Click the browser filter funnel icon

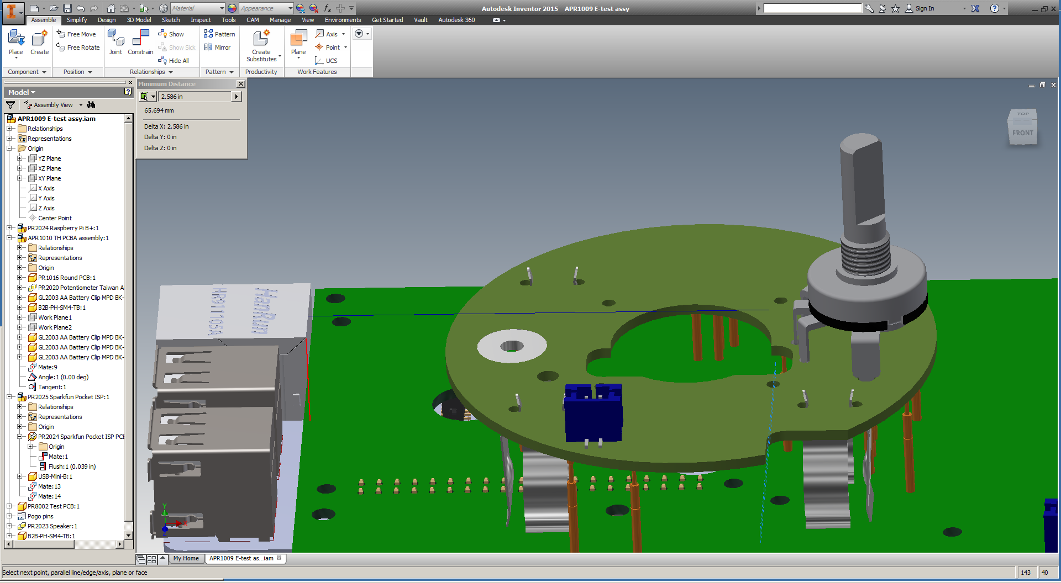(x=10, y=105)
